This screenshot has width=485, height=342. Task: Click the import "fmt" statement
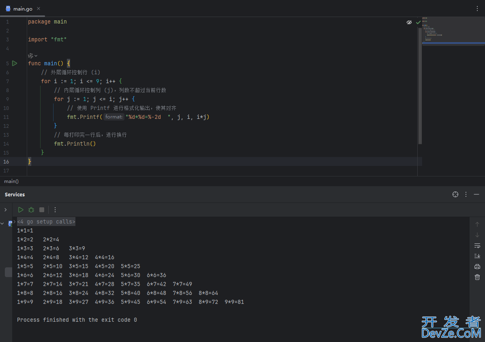click(x=47, y=40)
